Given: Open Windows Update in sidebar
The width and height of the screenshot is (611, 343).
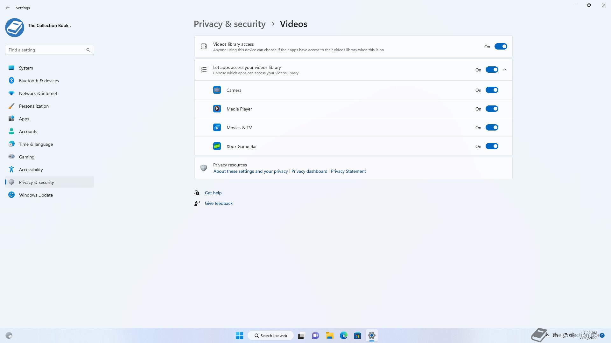Looking at the screenshot, I should click(x=36, y=195).
